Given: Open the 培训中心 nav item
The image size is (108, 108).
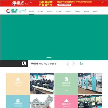Looking at the screenshot, I should point(49,11).
